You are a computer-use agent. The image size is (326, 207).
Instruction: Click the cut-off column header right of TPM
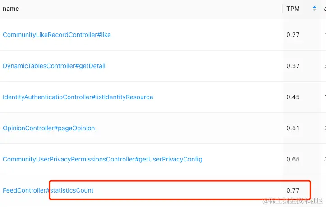[324, 9]
